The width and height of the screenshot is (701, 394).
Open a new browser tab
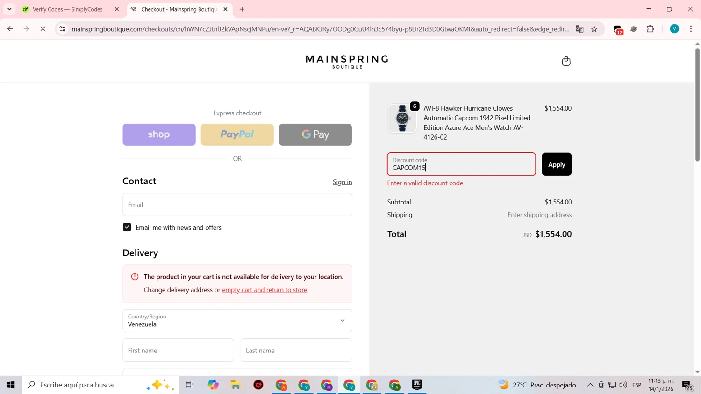click(x=242, y=9)
